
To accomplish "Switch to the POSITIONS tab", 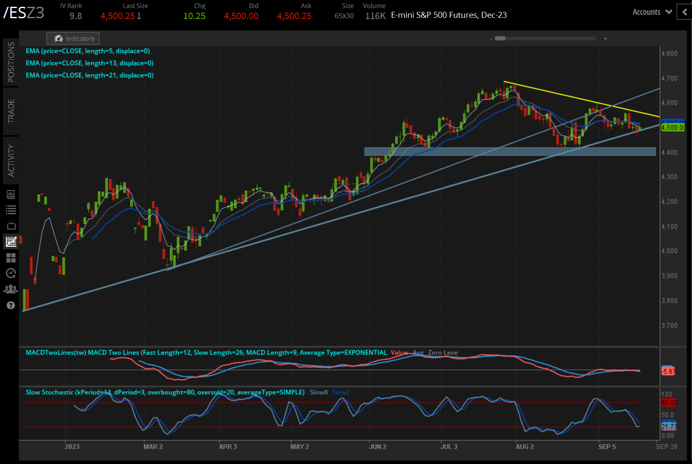I will pyautogui.click(x=11, y=62).
